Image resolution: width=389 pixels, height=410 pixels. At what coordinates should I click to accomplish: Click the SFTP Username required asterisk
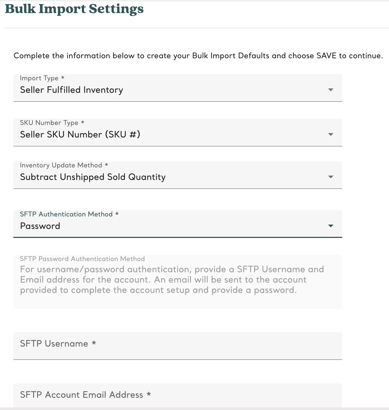click(x=94, y=344)
